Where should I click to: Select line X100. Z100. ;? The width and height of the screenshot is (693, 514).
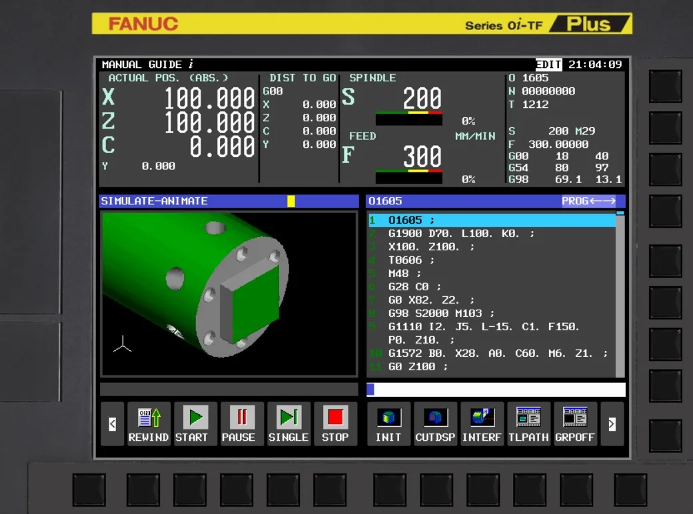click(x=492, y=247)
